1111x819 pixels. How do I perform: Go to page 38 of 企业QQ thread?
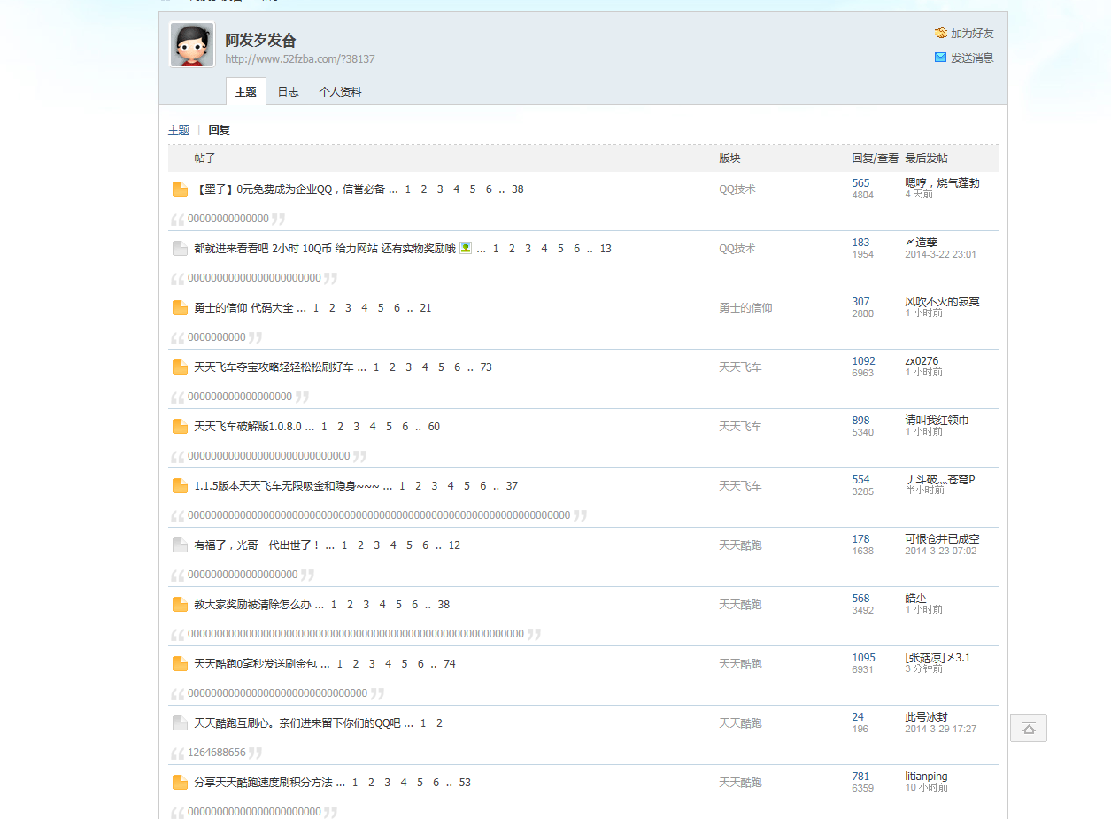coord(518,189)
